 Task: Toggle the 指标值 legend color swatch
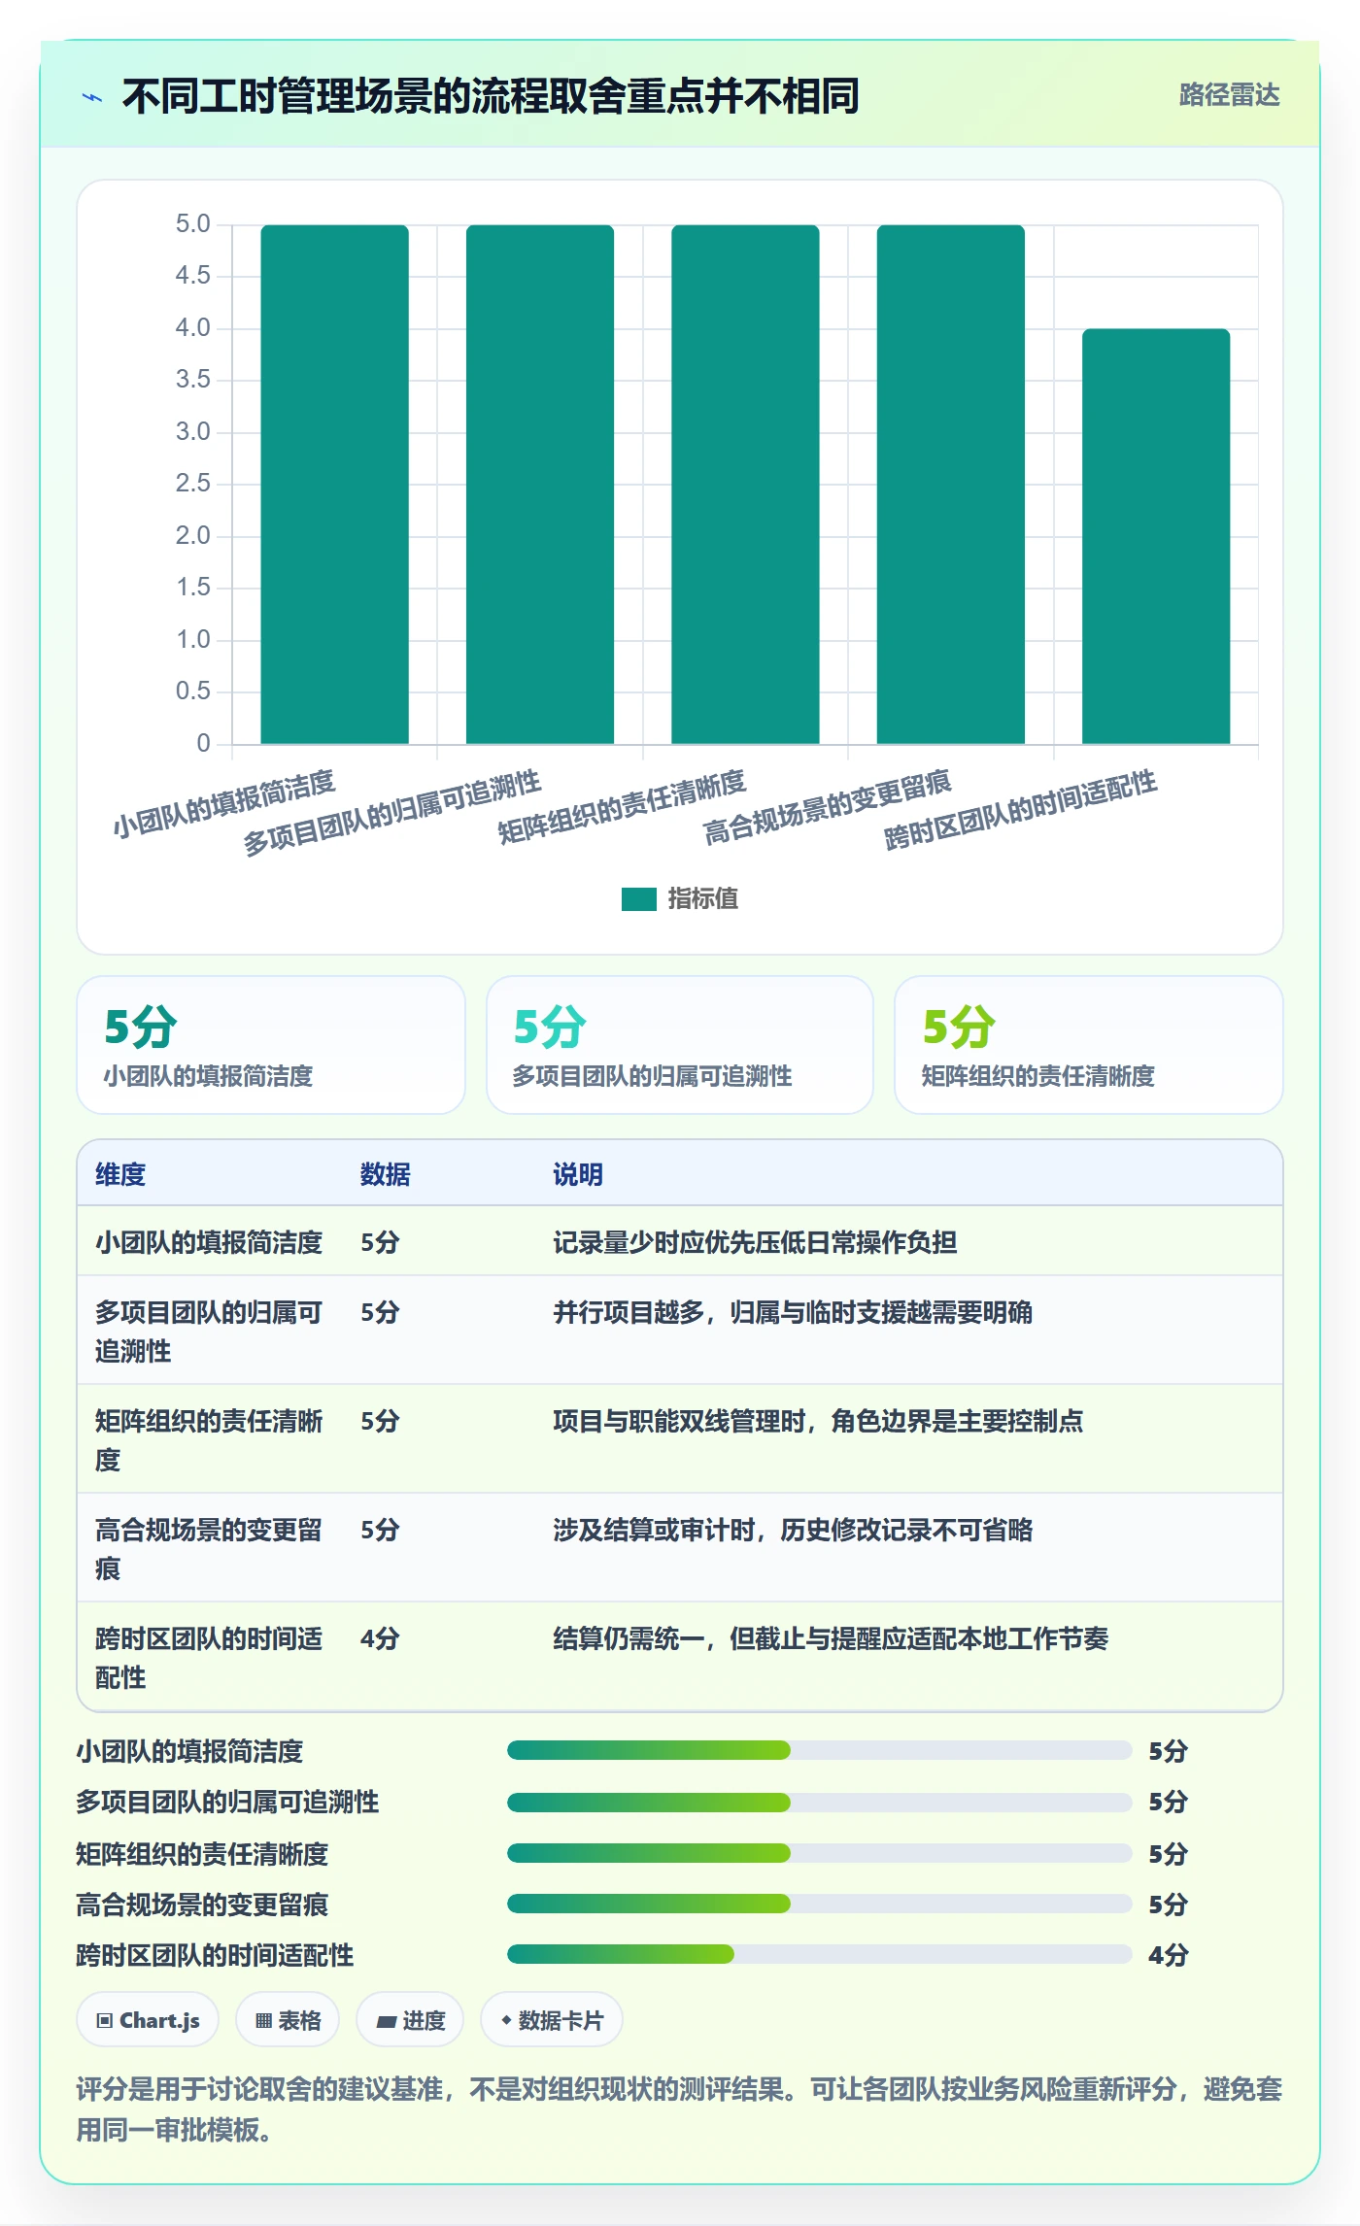tap(638, 899)
